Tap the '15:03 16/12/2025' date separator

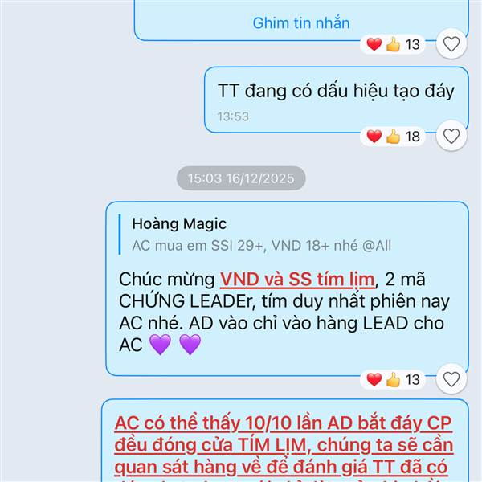[241, 178]
